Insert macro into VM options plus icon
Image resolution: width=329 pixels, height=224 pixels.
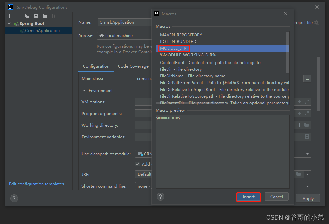pyautogui.click(x=299, y=102)
